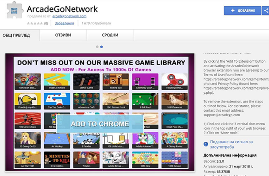Open the 100 Little Mon... game thumbnail
This screenshot has height=176, width=269.
tap(116, 141)
